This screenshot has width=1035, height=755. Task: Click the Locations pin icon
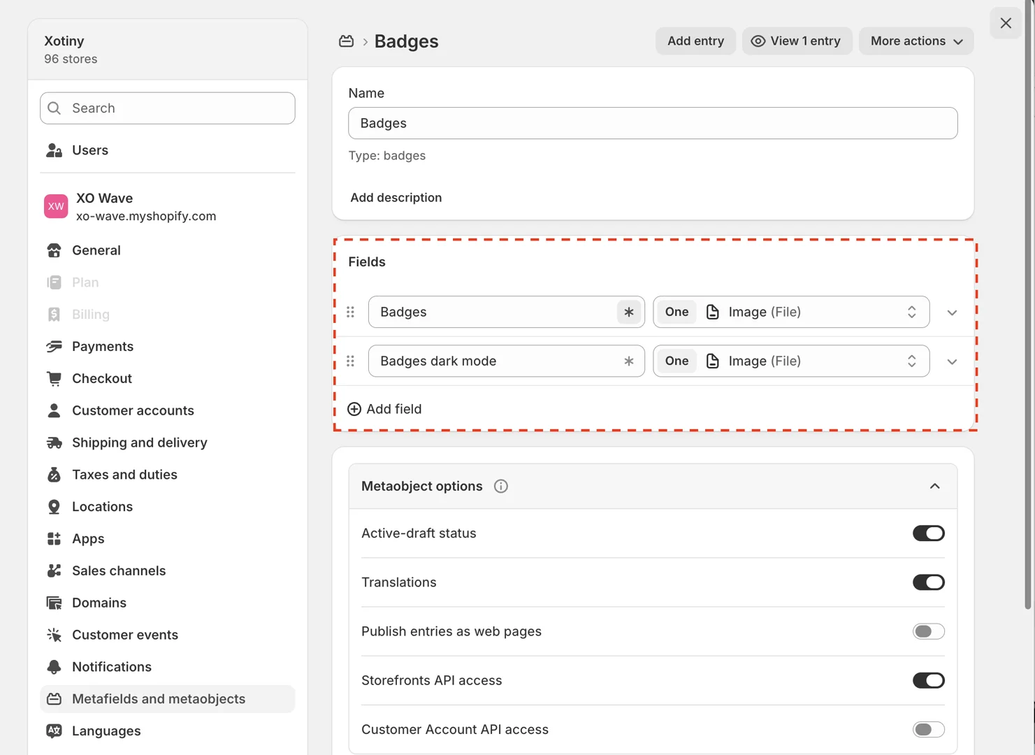tap(55, 507)
